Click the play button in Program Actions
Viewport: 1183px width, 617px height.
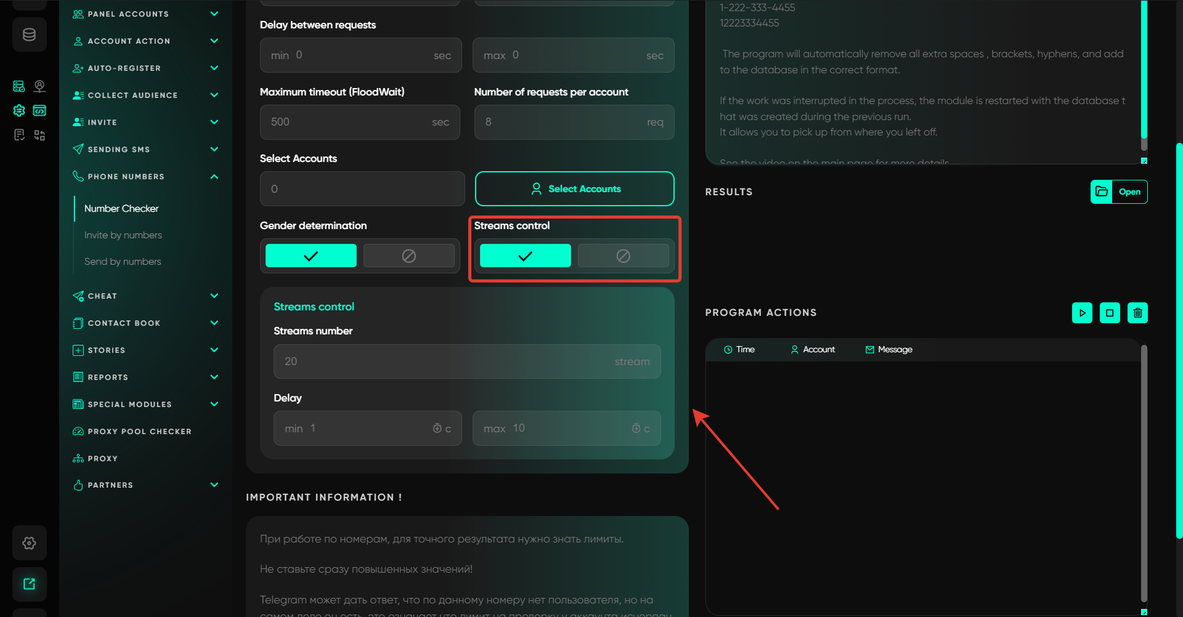tap(1082, 313)
